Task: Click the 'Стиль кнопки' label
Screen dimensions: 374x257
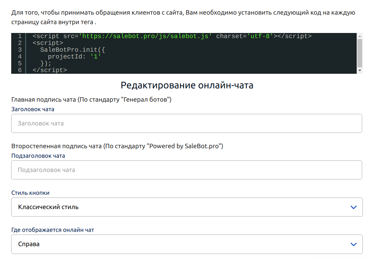Action: click(x=30, y=193)
